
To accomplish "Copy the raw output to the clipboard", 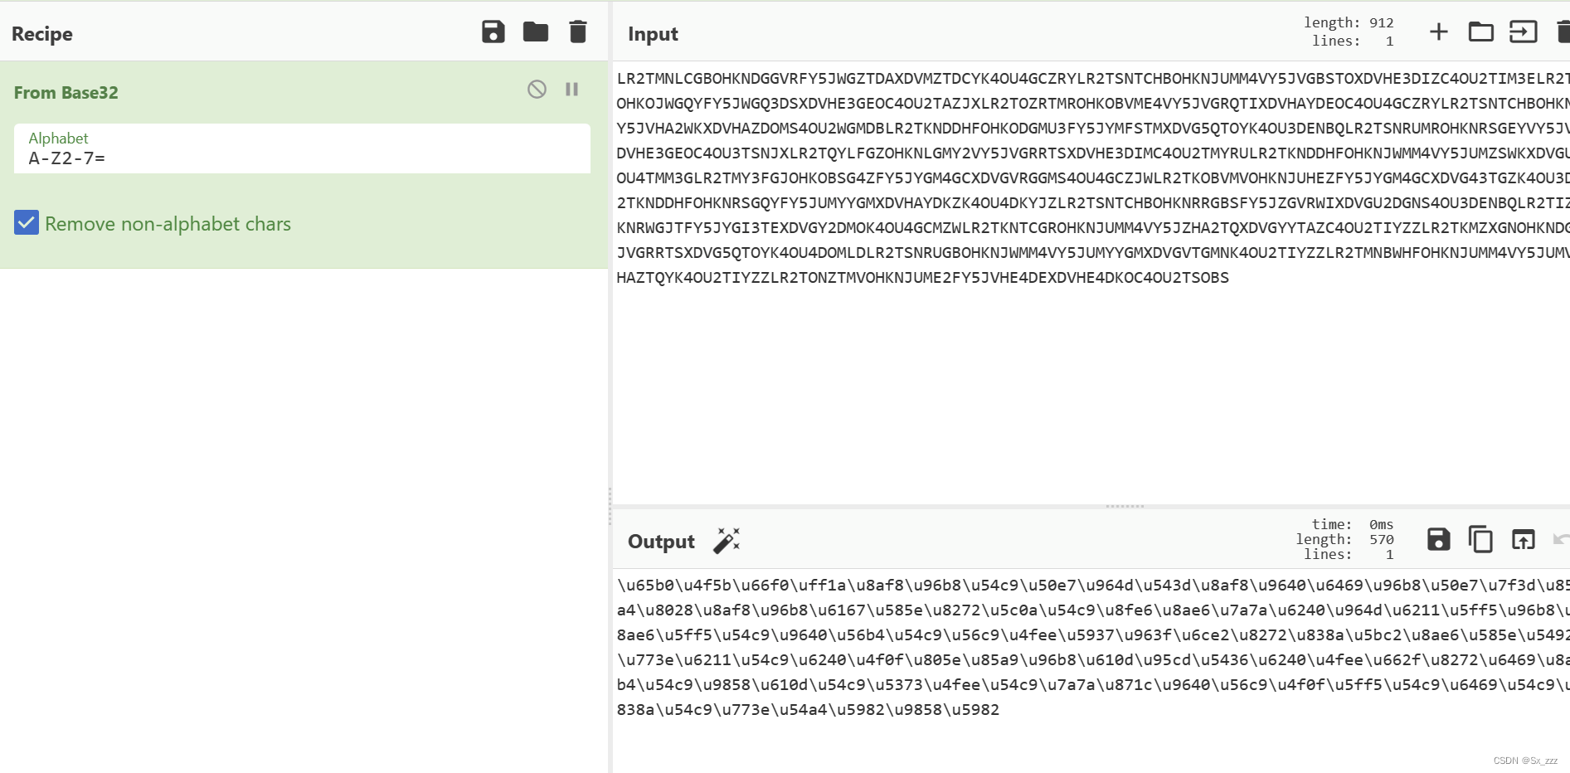I will tap(1480, 540).
